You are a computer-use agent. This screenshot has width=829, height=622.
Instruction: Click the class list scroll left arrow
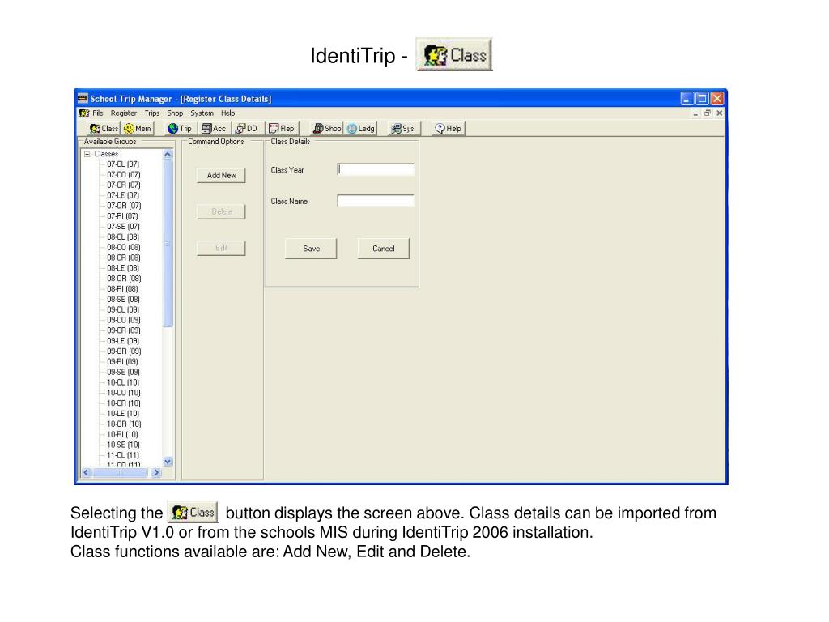(x=86, y=472)
